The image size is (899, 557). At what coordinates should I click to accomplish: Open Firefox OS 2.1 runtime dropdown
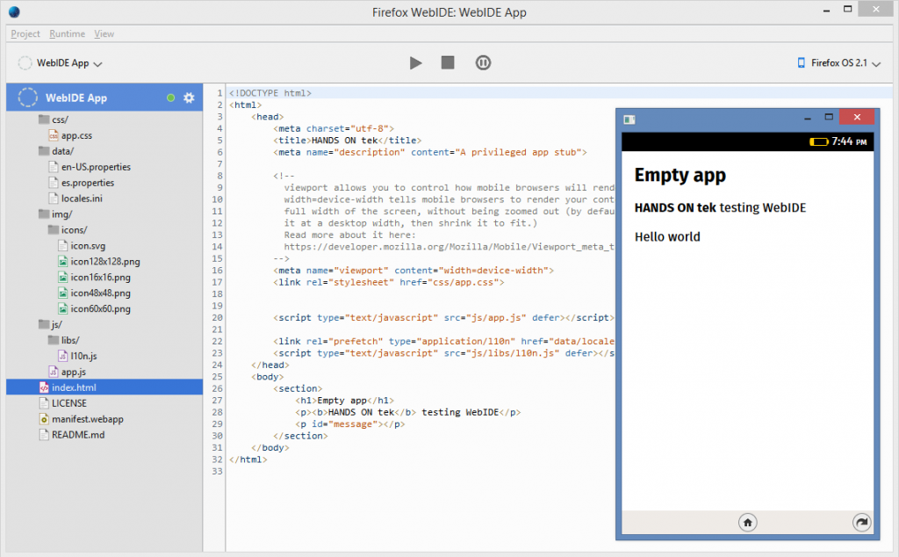click(838, 63)
